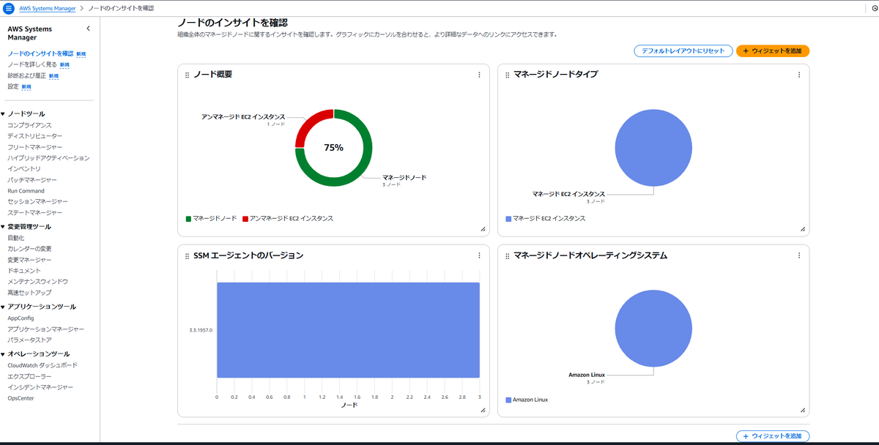This screenshot has height=445, width=879.
Task: Open フリートマネージャー in the sidebar
Action: click(x=35, y=147)
